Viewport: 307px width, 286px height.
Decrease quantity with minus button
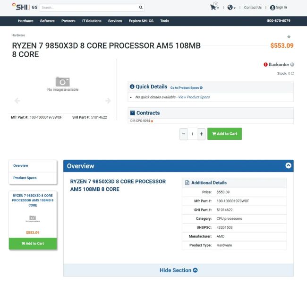tap(184, 134)
